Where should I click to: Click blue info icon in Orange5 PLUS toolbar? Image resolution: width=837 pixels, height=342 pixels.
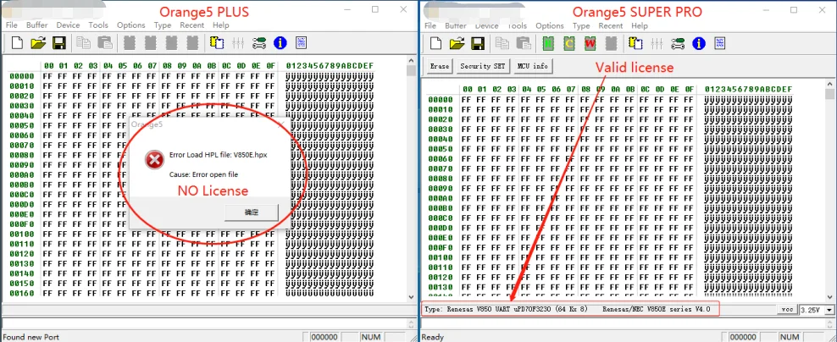click(280, 42)
